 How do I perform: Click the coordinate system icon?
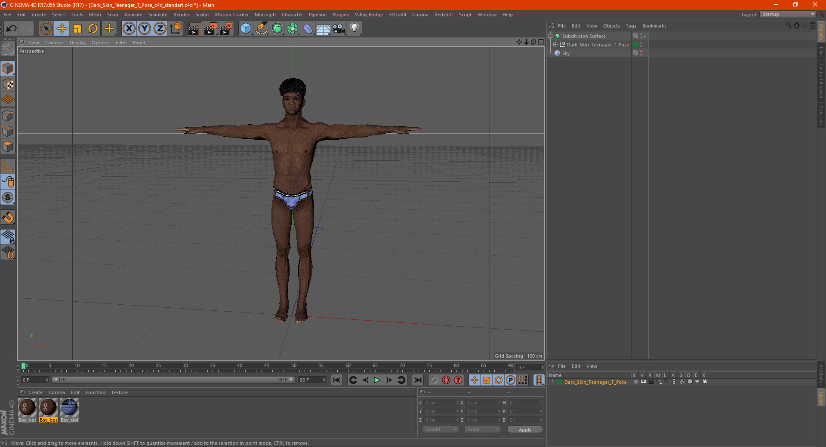176,29
